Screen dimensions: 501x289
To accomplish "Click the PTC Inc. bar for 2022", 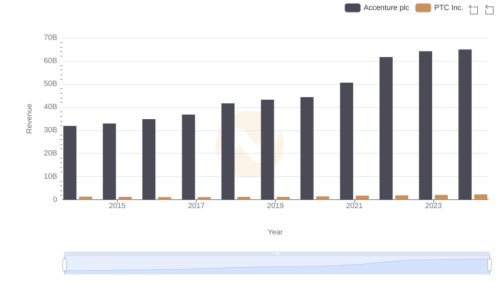I will coord(401,197).
